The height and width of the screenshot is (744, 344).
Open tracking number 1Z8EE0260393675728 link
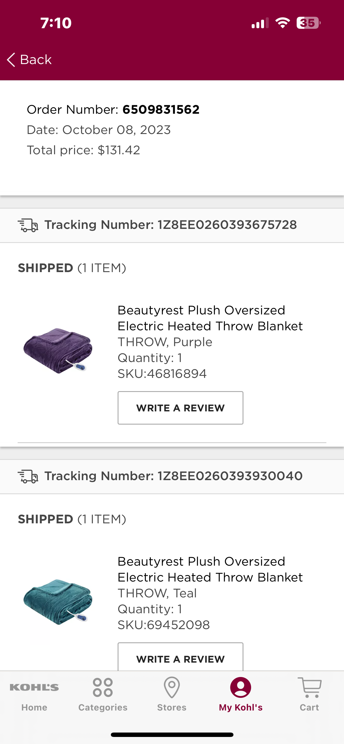click(171, 225)
